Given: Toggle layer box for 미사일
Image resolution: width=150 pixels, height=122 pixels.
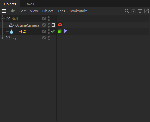Looking at the screenshot, I should click(44, 31).
